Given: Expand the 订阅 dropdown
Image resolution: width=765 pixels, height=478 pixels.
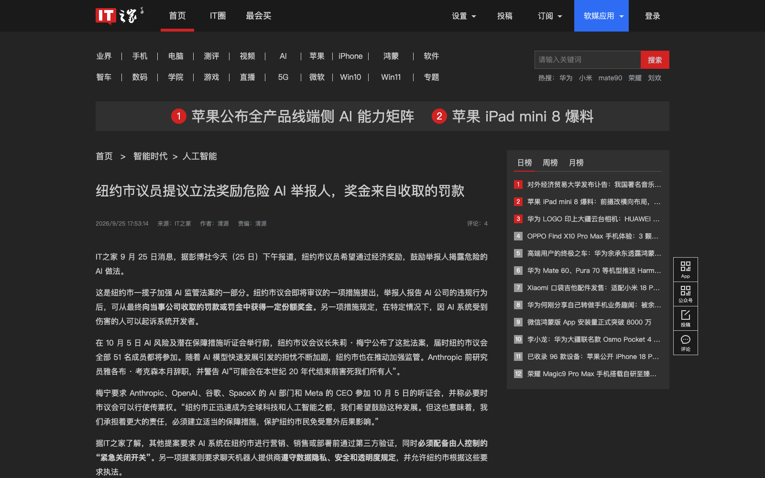Looking at the screenshot, I should [550, 16].
